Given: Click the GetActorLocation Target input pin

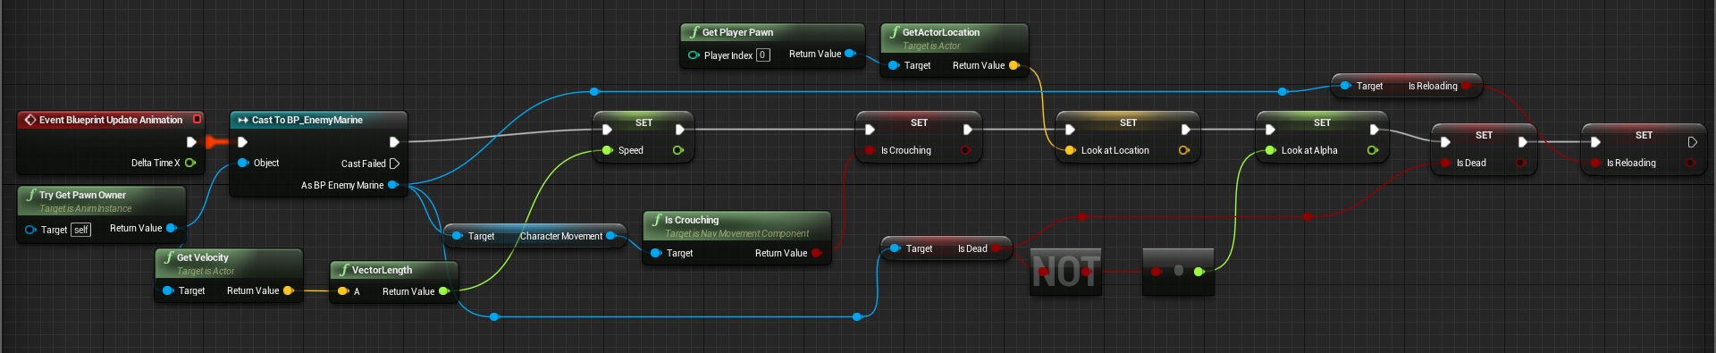Looking at the screenshot, I should (894, 65).
